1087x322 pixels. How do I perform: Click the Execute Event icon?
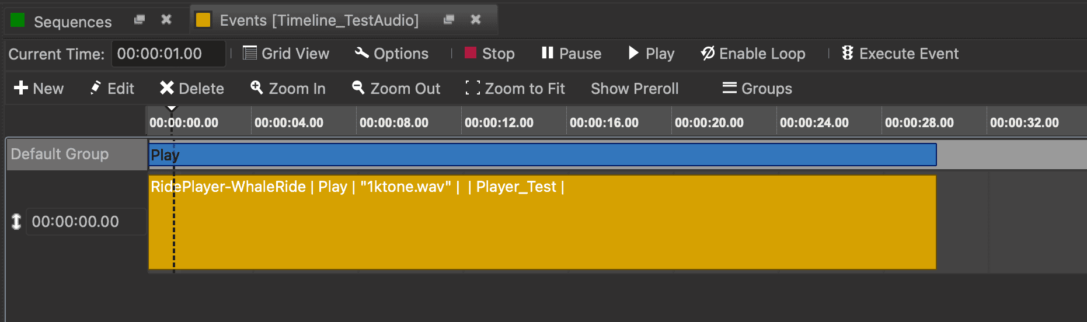point(848,54)
